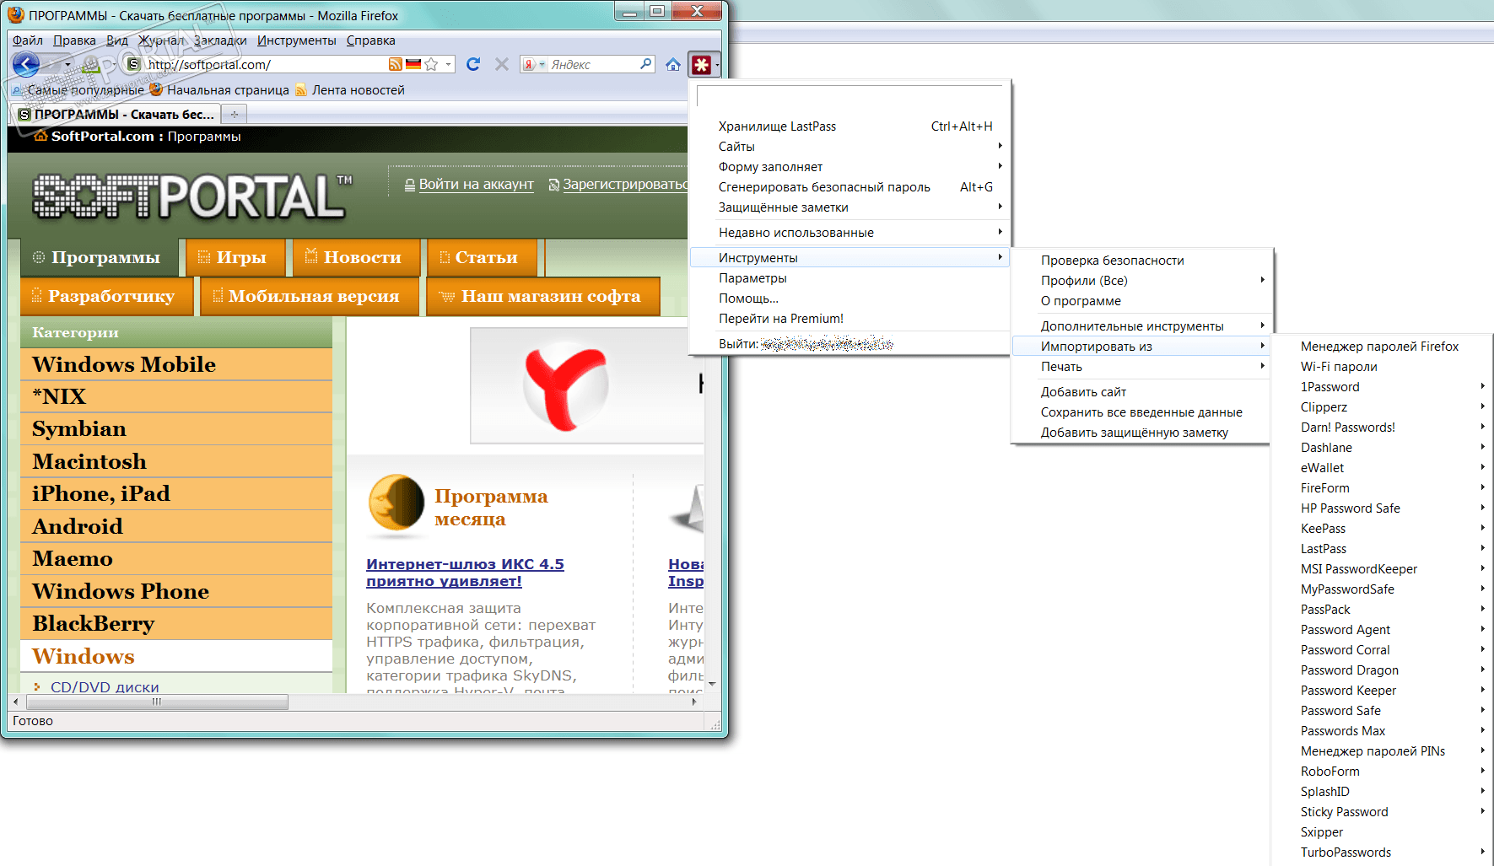Select RoboForm in the import list
Viewport: 1494px width, 866px height.
[1382, 772]
